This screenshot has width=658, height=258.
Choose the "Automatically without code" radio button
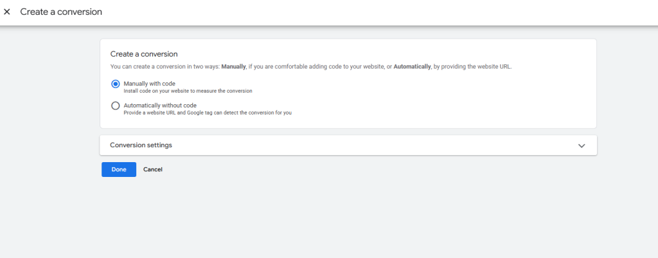pos(116,106)
